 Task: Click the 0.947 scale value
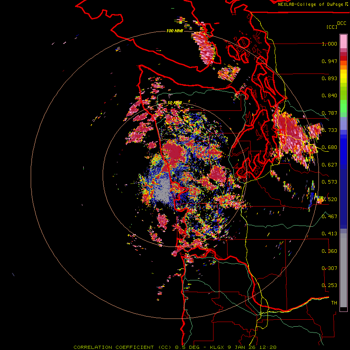coord(329,61)
